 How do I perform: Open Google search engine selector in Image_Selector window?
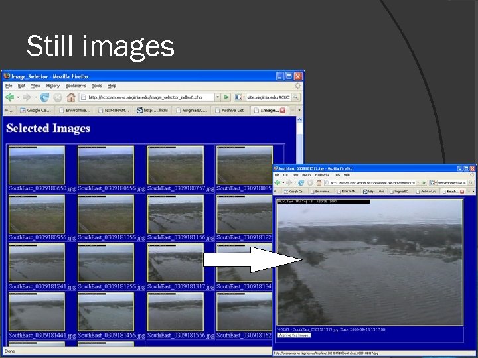tap(240, 97)
